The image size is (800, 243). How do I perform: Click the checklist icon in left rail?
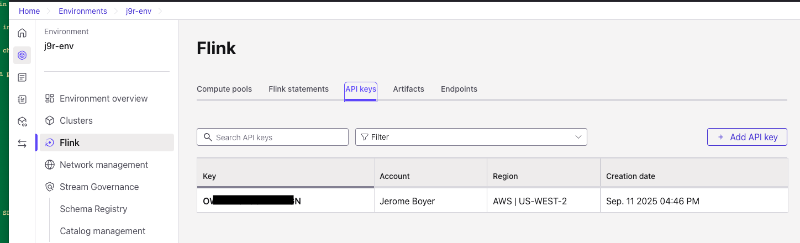coord(22,99)
